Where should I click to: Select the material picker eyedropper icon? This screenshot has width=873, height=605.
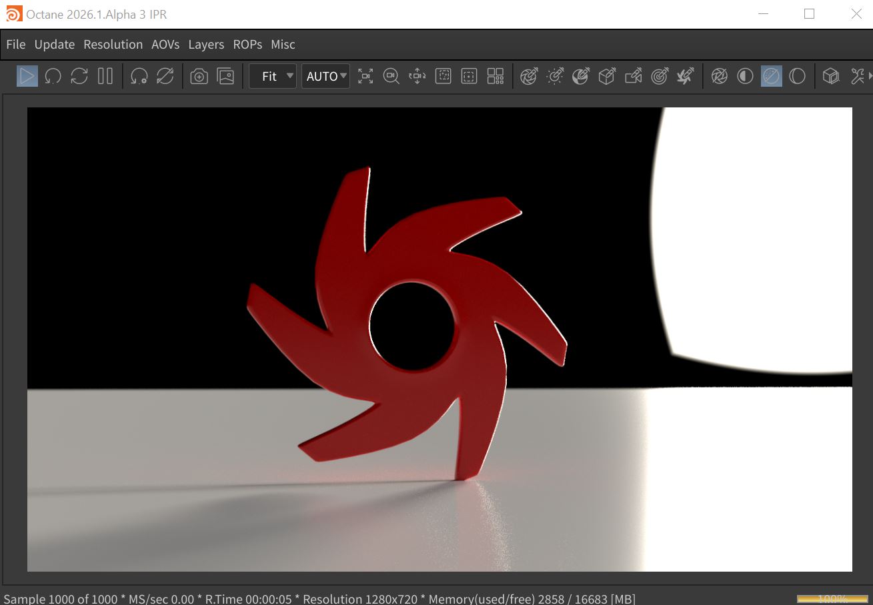pos(581,77)
